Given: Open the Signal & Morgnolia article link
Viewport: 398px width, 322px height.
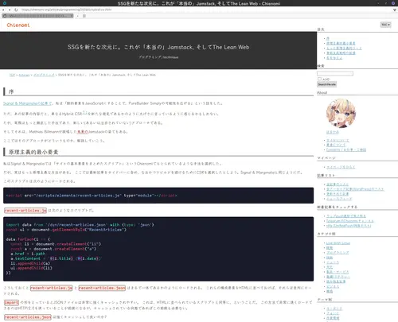Looking at the screenshot, I should coord(27,103).
